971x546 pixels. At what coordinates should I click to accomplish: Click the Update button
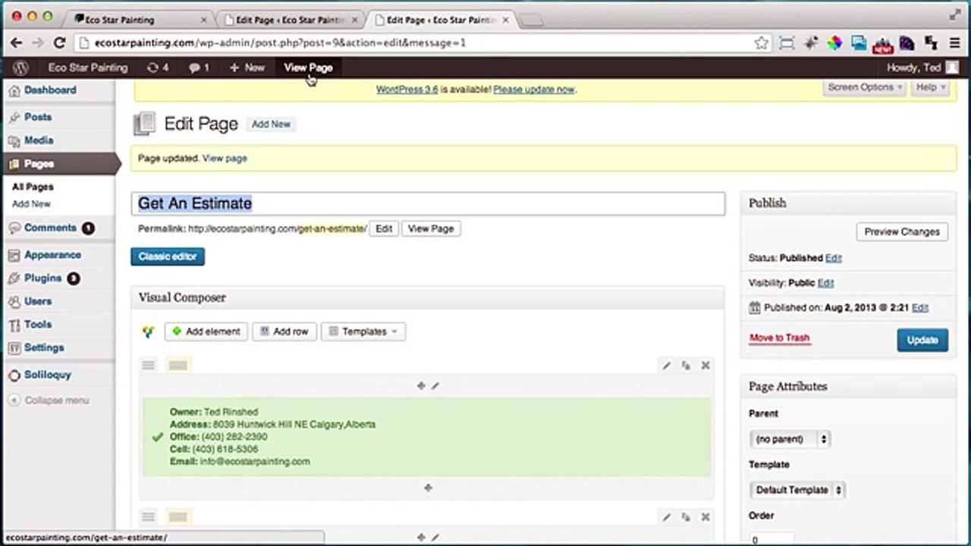tap(922, 340)
